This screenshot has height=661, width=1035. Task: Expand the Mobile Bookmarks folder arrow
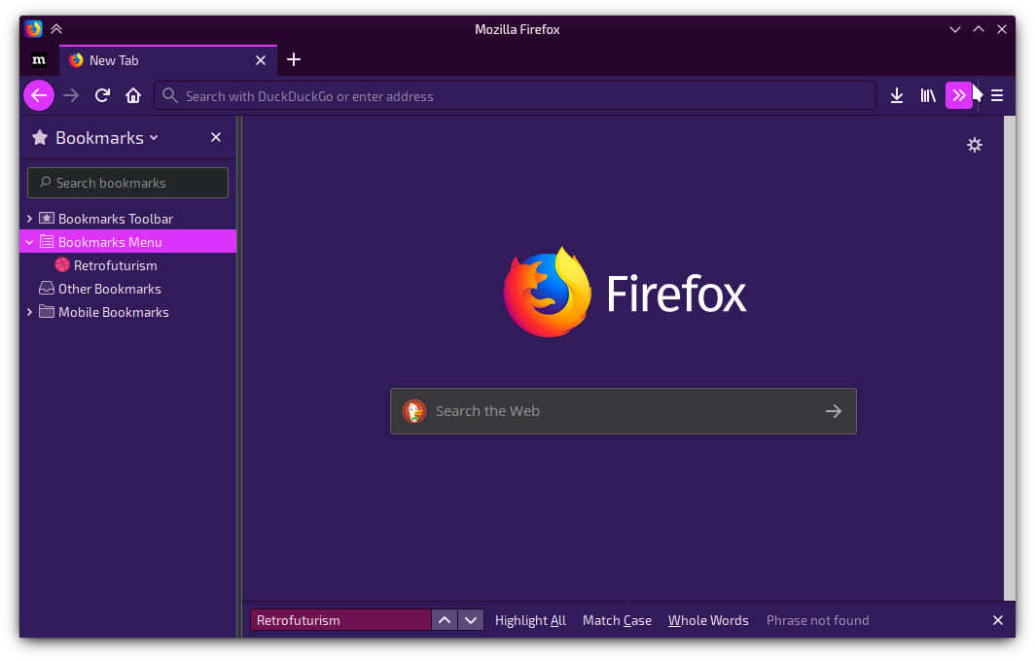tap(30, 312)
